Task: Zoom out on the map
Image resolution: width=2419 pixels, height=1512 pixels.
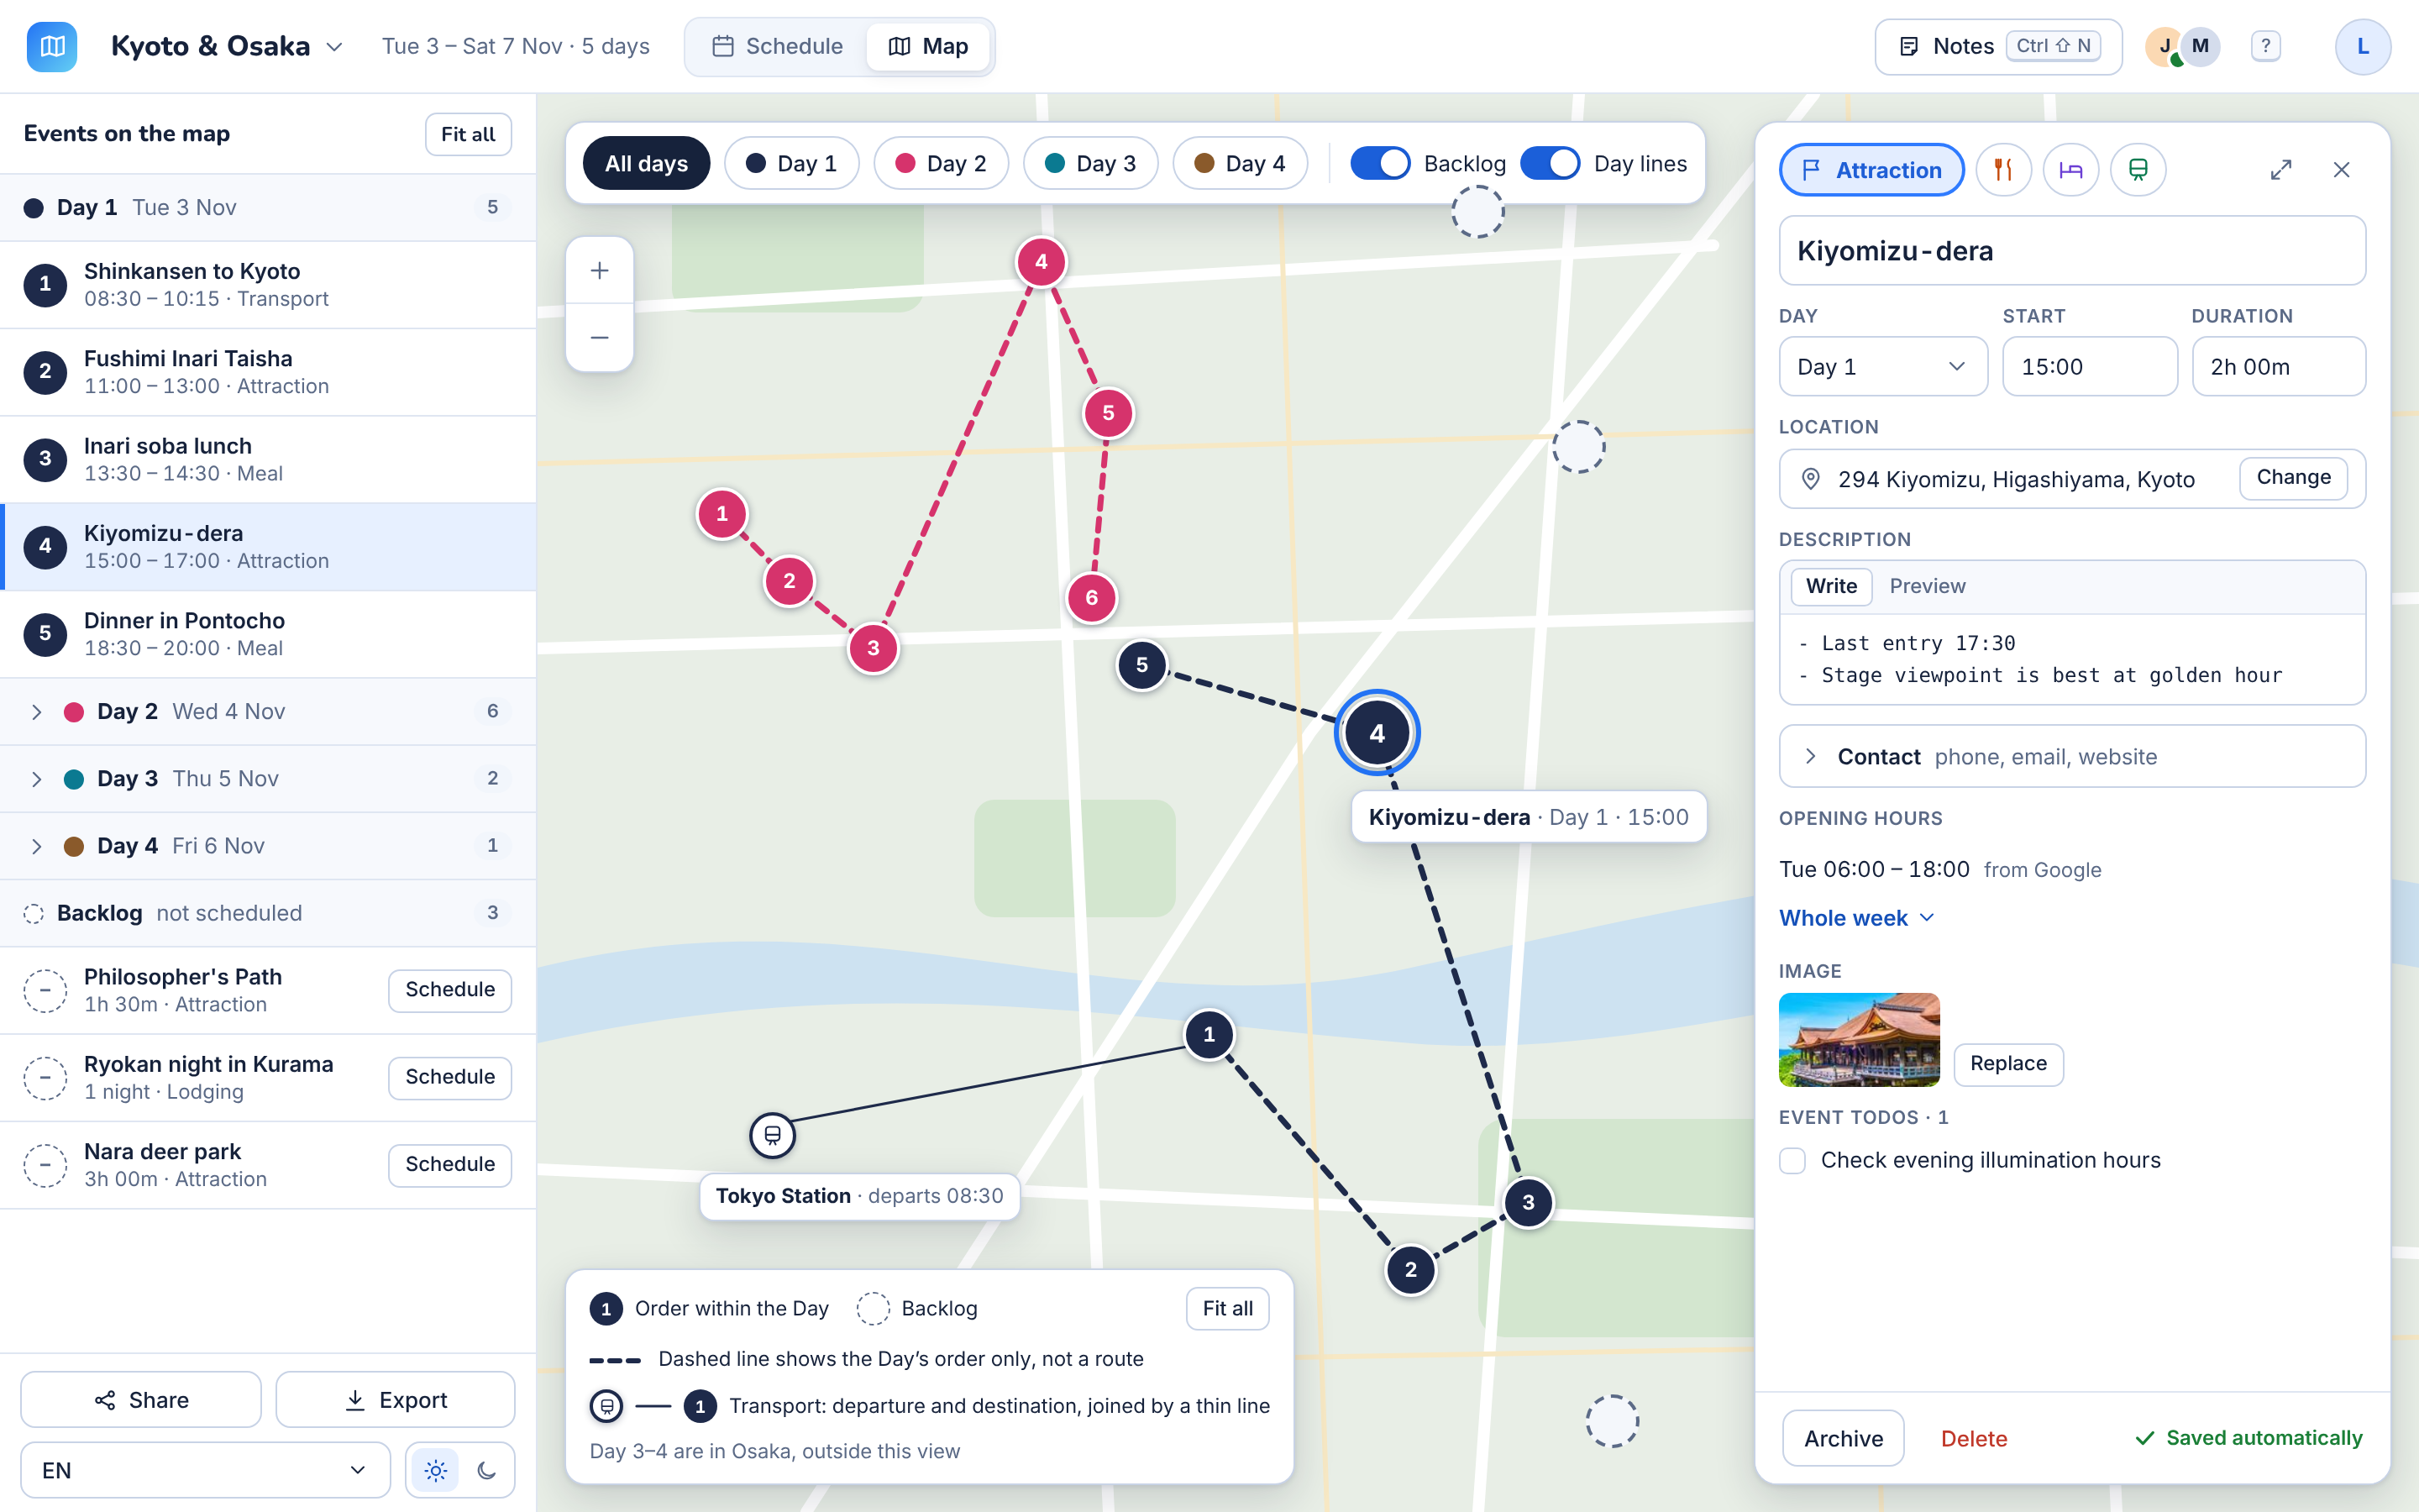Action: (x=600, y=338)
